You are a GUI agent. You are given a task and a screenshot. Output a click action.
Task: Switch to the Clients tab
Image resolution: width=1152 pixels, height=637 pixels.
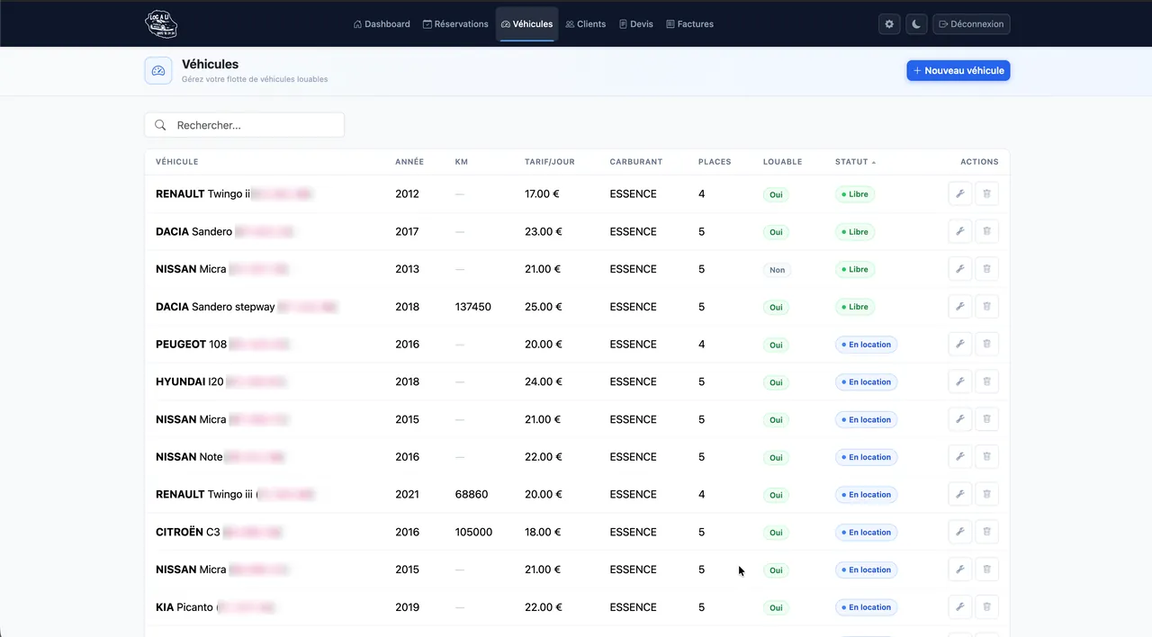pyautogui.click(x=586, y=24)
